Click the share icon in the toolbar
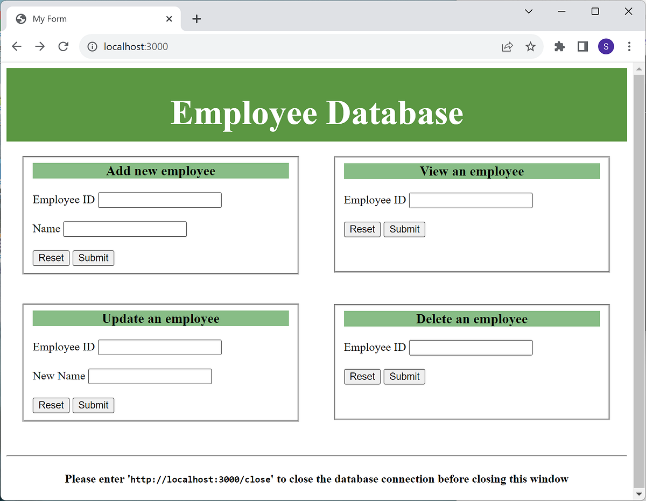Screen dimensions: 646x501 507,46
